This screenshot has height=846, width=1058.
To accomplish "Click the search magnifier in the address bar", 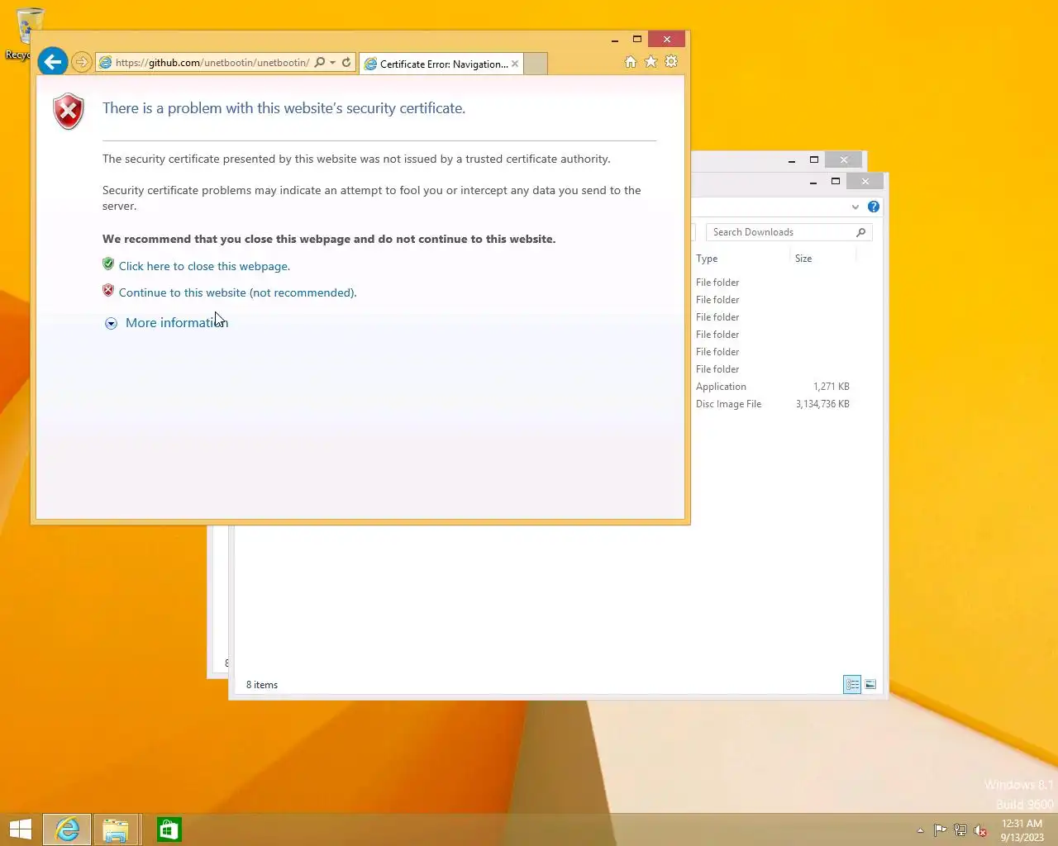I will pyautogui.click(x=320, y=63).
